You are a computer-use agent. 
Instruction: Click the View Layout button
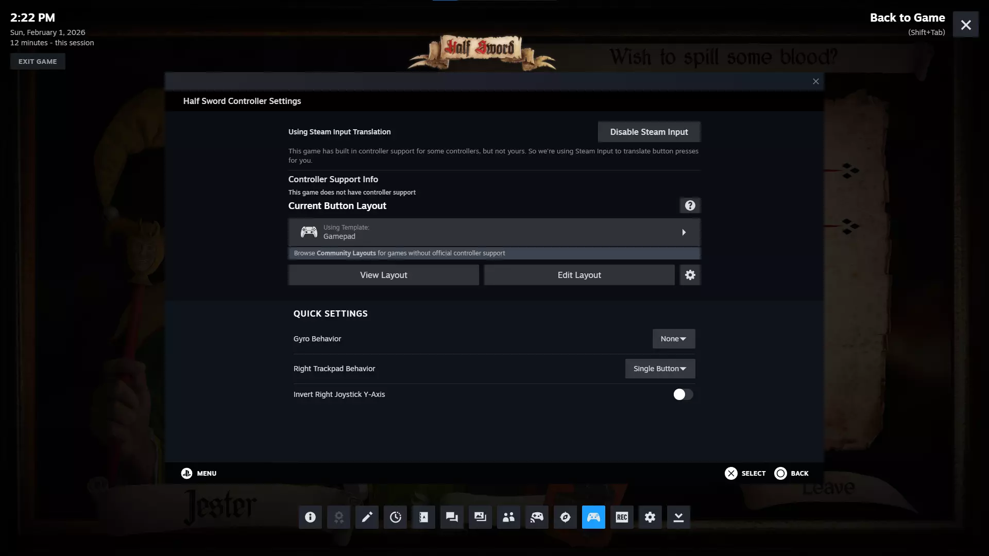click(383, 275)
